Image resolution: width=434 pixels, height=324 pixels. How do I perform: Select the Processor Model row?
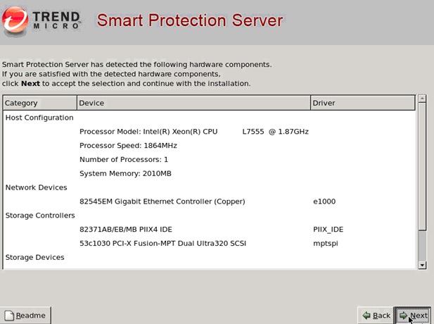click(x=193, y=132)
